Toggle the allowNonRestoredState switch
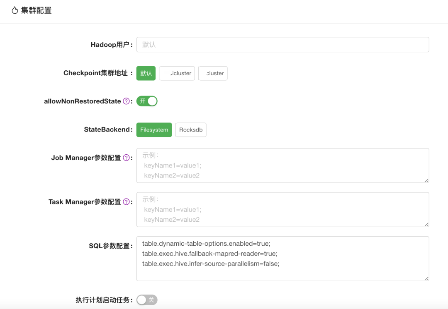 point(147,101)
